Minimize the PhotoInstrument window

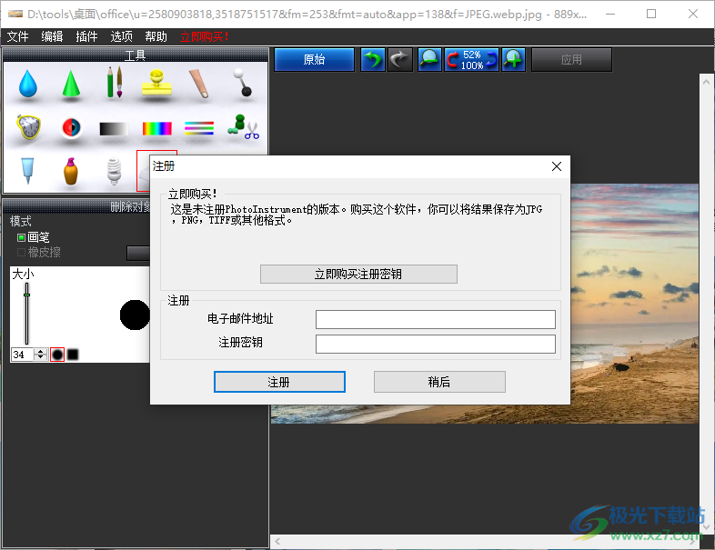pos(609,15)
